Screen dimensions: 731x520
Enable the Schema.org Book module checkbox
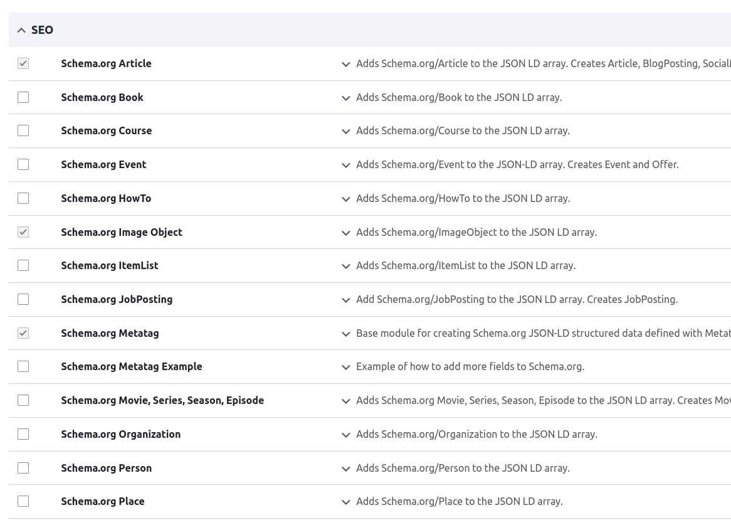click(x=23, y=97)
